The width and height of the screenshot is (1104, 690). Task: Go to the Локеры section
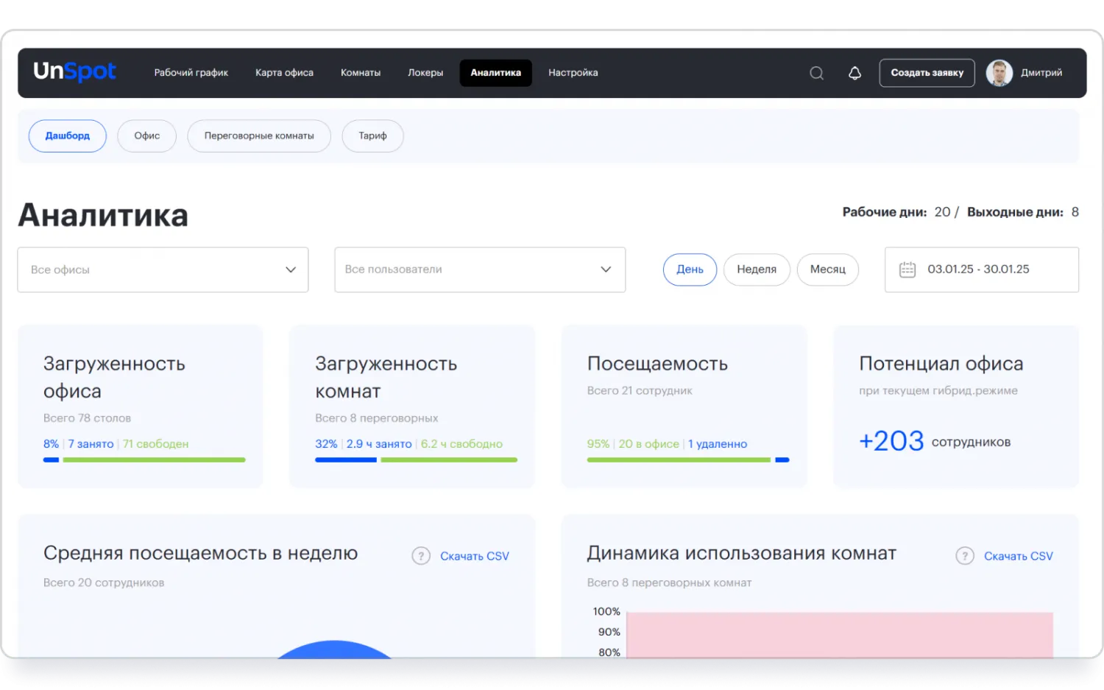pyautogui.click(x=425, y=73)
